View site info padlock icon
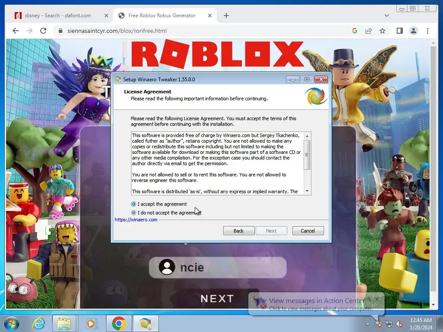Screen dimensions: 443x332 [61, 31]
